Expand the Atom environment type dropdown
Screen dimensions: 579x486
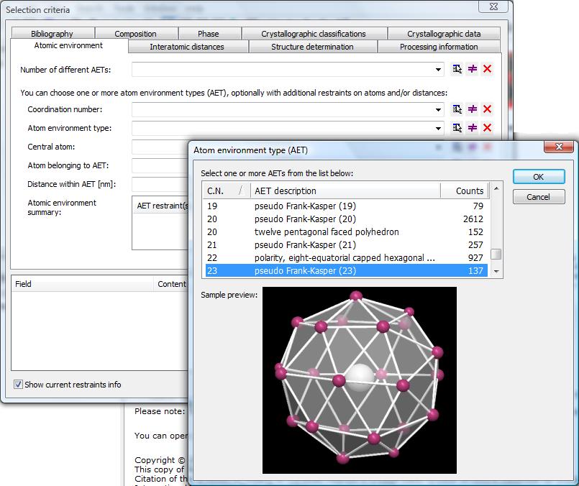pos(439,129)
